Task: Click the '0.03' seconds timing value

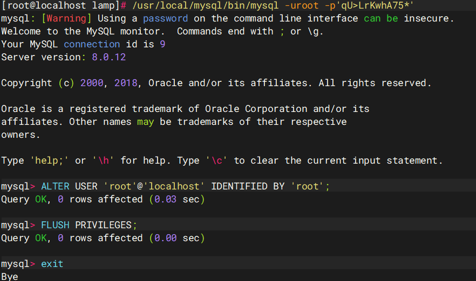Action: click(166, 199)
